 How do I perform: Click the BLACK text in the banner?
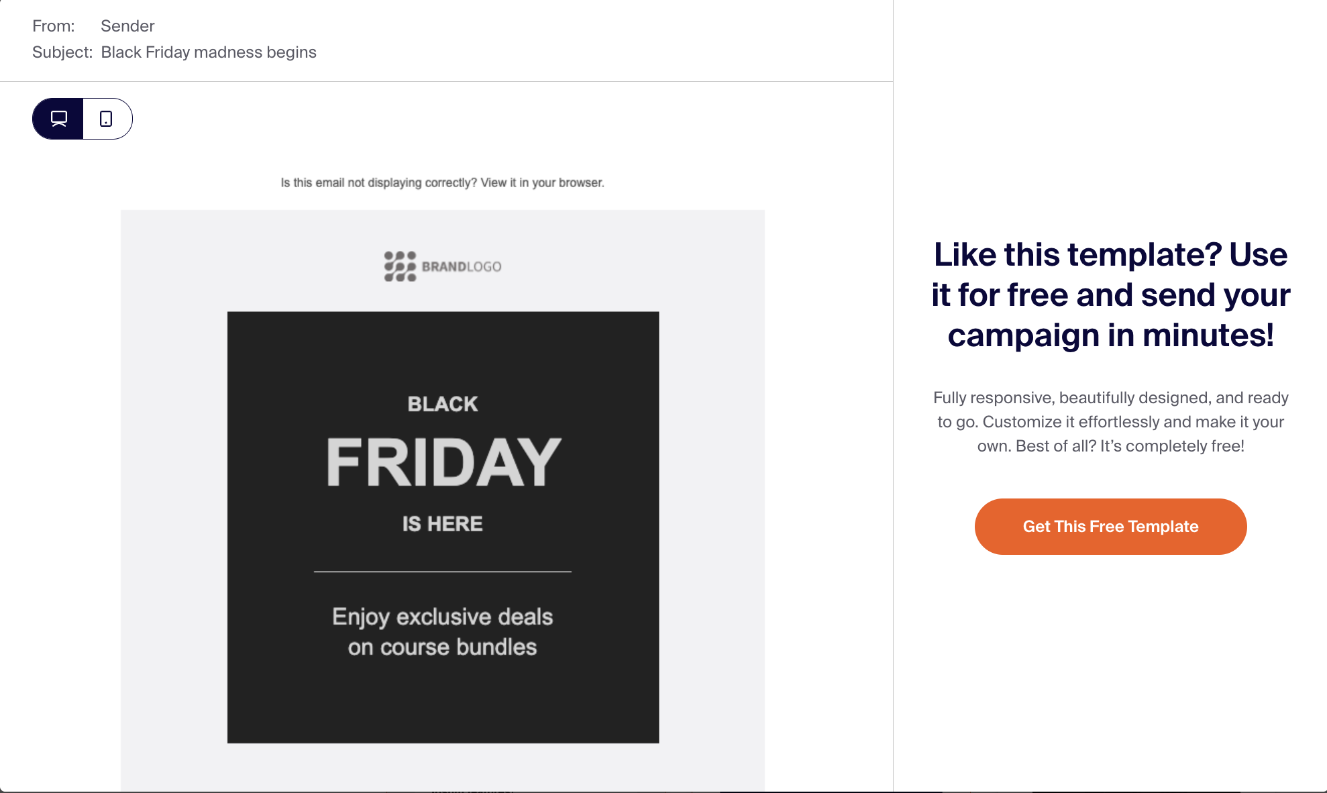tap(443, 404)
